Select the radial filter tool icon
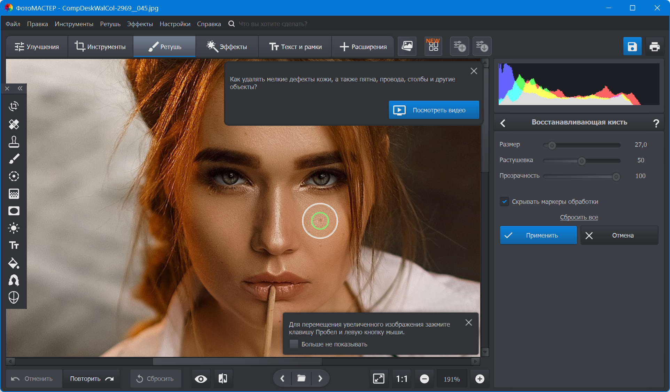The width and height of the screenshot is (670, 392). point(14,176)
